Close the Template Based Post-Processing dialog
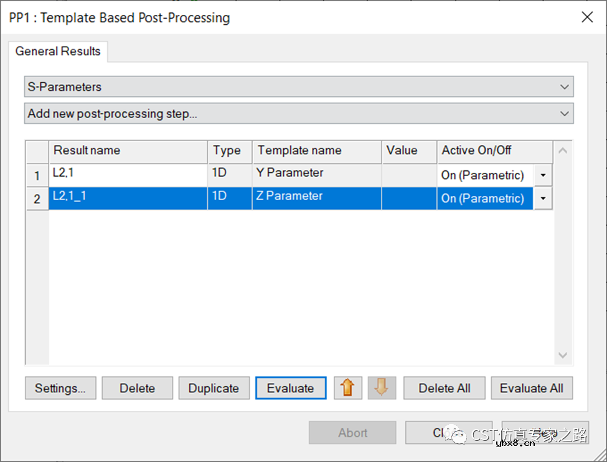This screenshot has width=607, height=462. (586, 17)
